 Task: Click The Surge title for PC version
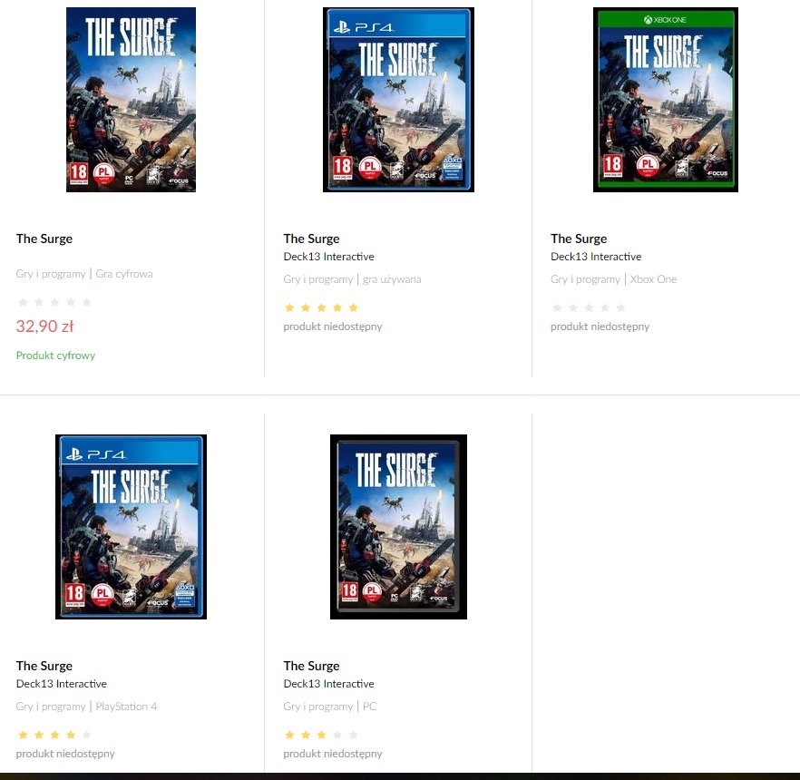click(x=312, y=666)
